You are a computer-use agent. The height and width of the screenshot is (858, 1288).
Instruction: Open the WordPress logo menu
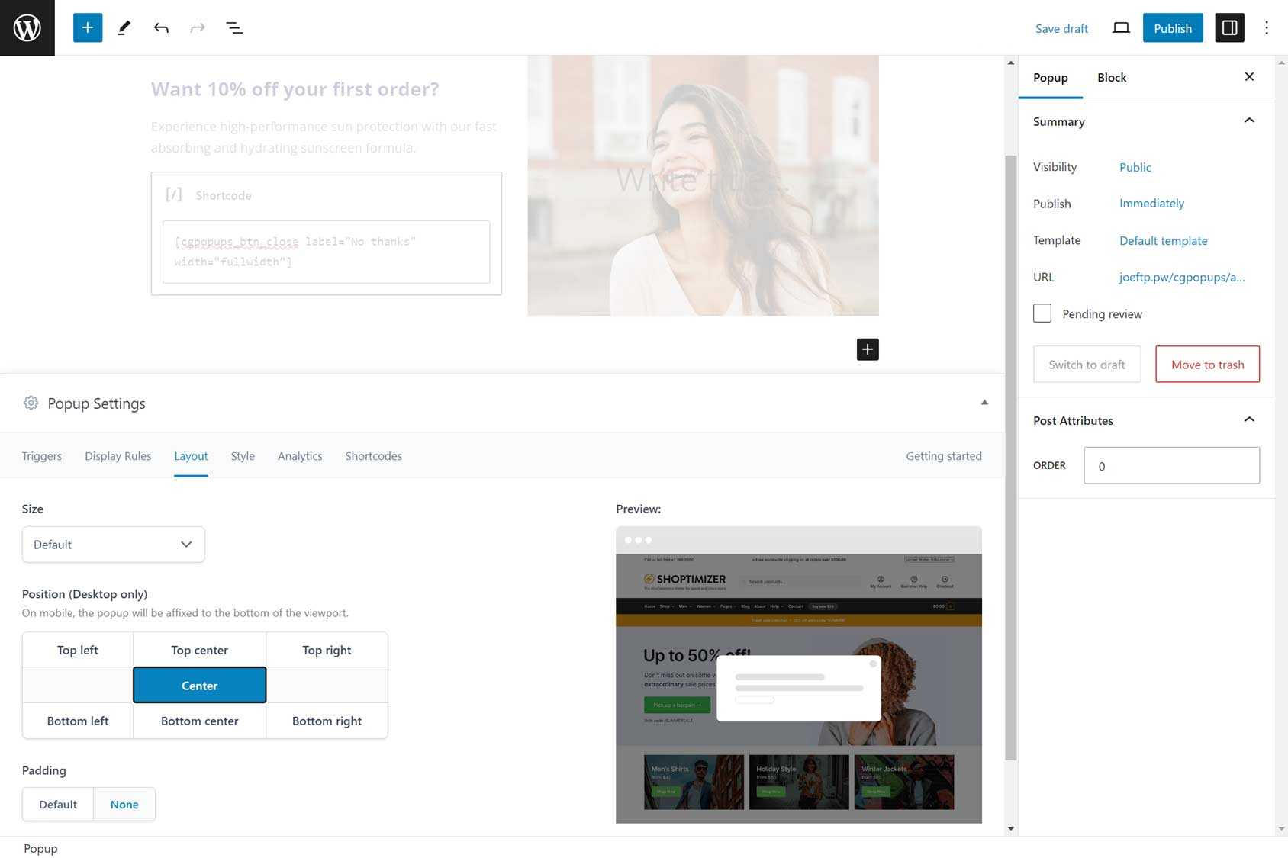click(27, 27)
